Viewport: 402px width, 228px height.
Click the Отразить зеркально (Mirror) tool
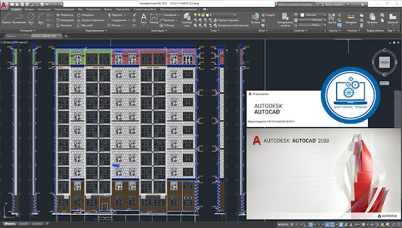90,20
